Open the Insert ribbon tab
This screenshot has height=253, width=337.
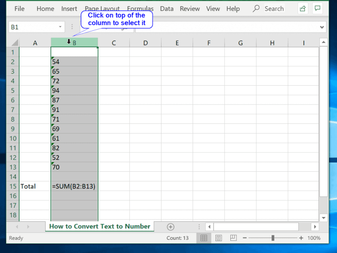69,9
